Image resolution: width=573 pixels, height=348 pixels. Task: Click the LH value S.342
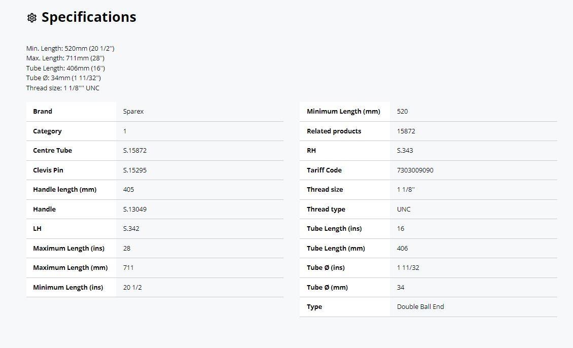point(131,228)
